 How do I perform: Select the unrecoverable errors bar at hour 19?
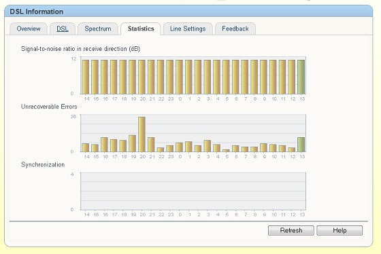tap(133, 143)
